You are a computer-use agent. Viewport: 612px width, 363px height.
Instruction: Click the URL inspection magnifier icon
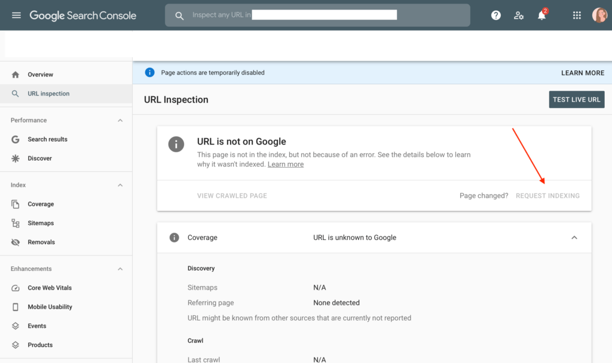point(15,94)
